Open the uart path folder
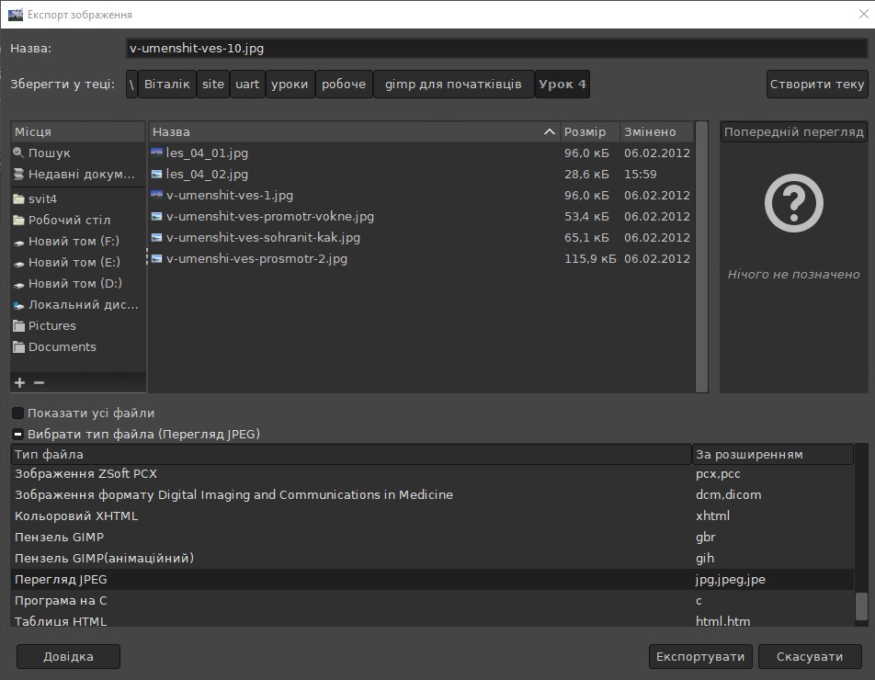Viewport: 875px width, 680px height. point(247,85)
